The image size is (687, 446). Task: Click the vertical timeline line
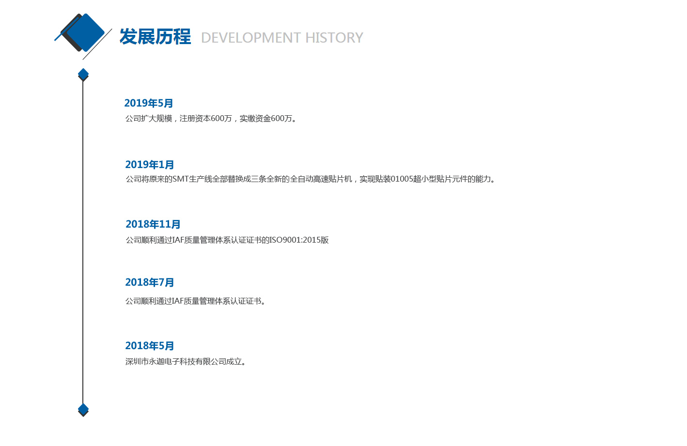click(x=83, y=242)
